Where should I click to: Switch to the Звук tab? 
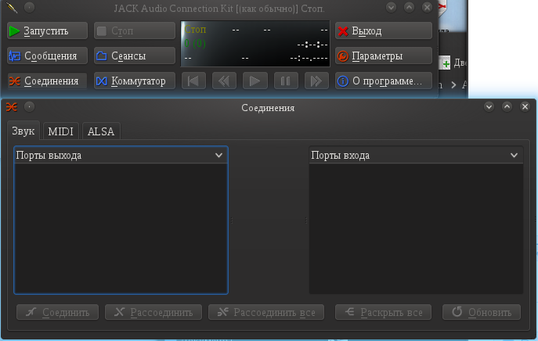point(23,131)
